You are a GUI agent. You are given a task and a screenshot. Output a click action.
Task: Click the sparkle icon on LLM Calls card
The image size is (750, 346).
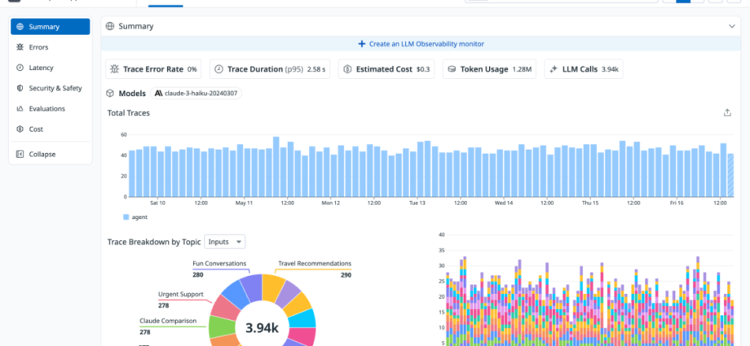(x=554, y=69)
